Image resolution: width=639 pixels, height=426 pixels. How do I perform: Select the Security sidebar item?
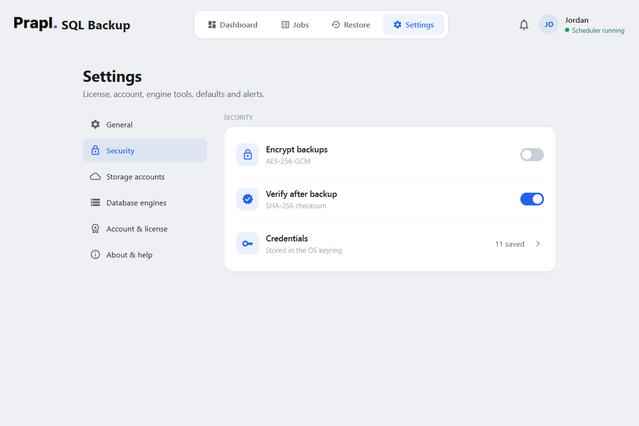coord(145,151)
